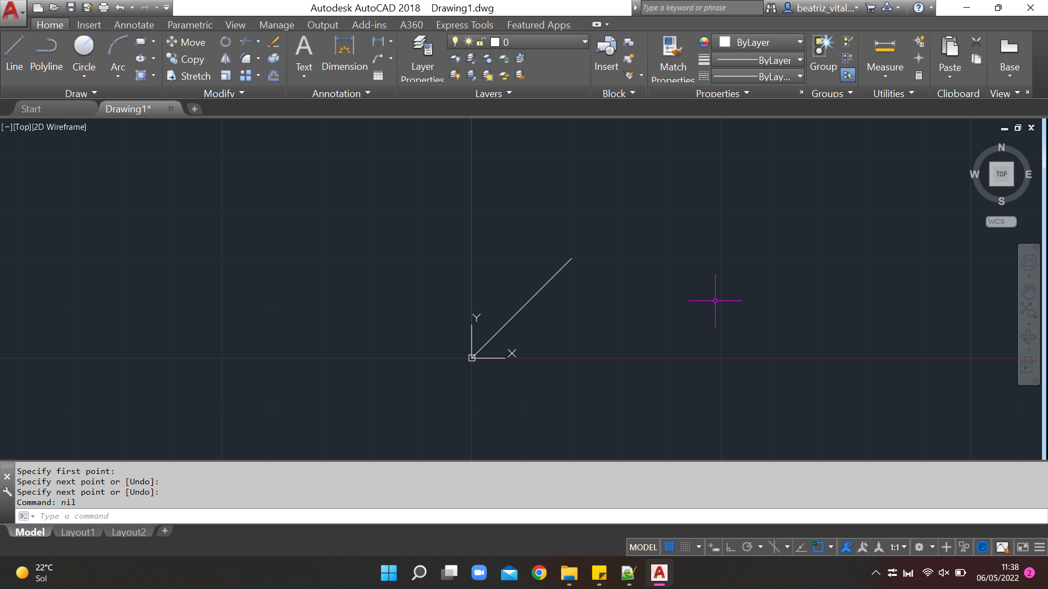Open Layer Properties manager
Image resolution: width=1048 pixels, height=589 pixels.
[422, 58]
